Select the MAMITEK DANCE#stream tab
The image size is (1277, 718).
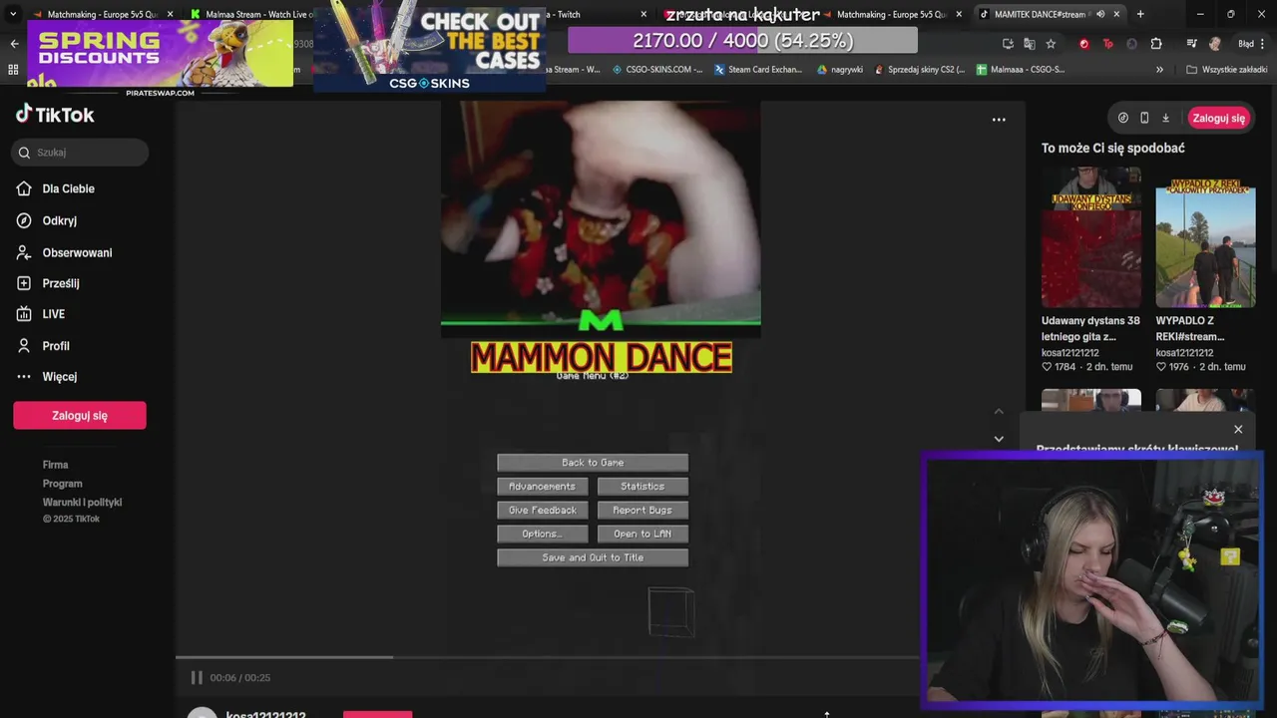click(x=1039, y=14)
